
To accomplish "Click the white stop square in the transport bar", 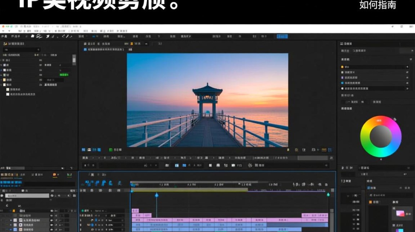I will point(210,165).
